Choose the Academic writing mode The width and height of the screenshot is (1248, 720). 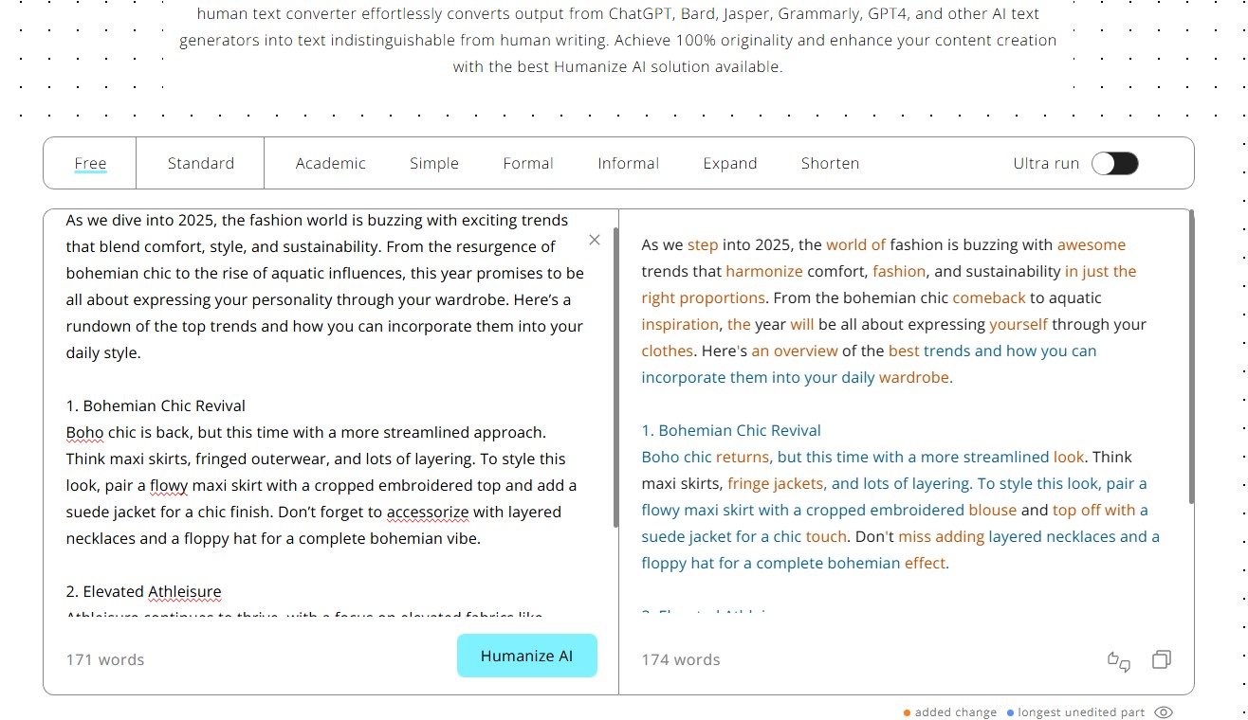[x=330, y=163]
